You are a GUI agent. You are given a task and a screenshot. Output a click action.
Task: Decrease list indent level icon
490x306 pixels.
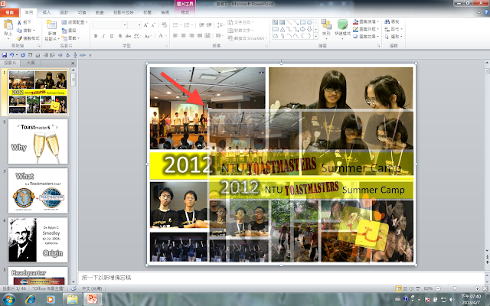pos(201,25)
